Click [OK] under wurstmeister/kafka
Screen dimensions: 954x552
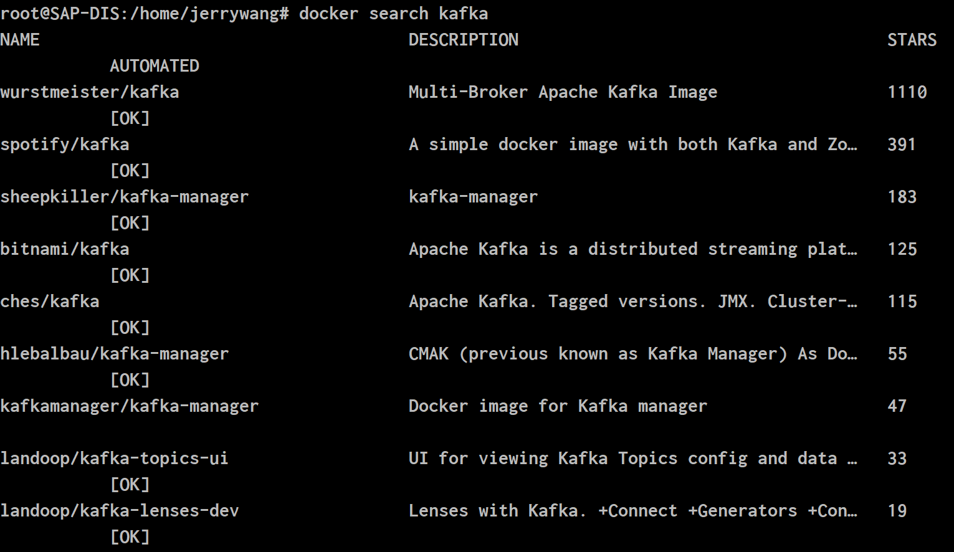[x=130, y=118]
